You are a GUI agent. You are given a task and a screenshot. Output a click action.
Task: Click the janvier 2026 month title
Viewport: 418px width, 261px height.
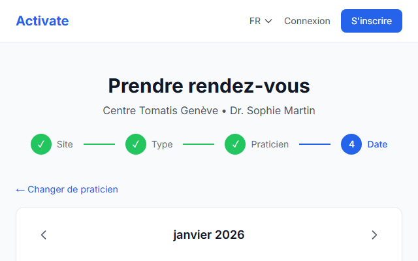point(209,235)
